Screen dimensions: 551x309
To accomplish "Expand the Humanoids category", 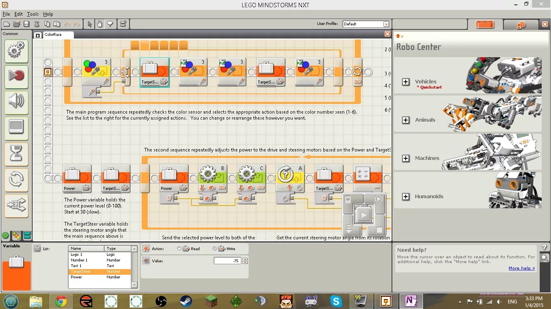I will pos(406,197).
